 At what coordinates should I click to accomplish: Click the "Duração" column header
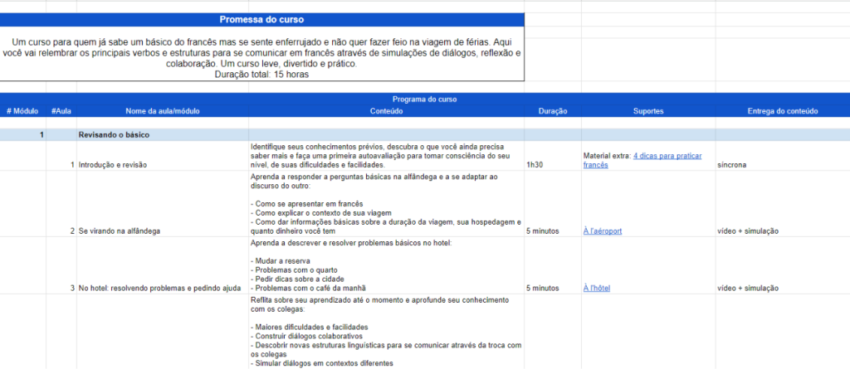(553, 110)
